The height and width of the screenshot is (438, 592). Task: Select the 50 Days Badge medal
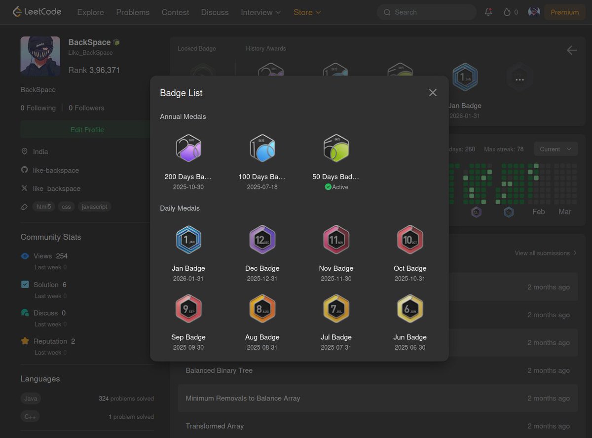coord(336,148)
